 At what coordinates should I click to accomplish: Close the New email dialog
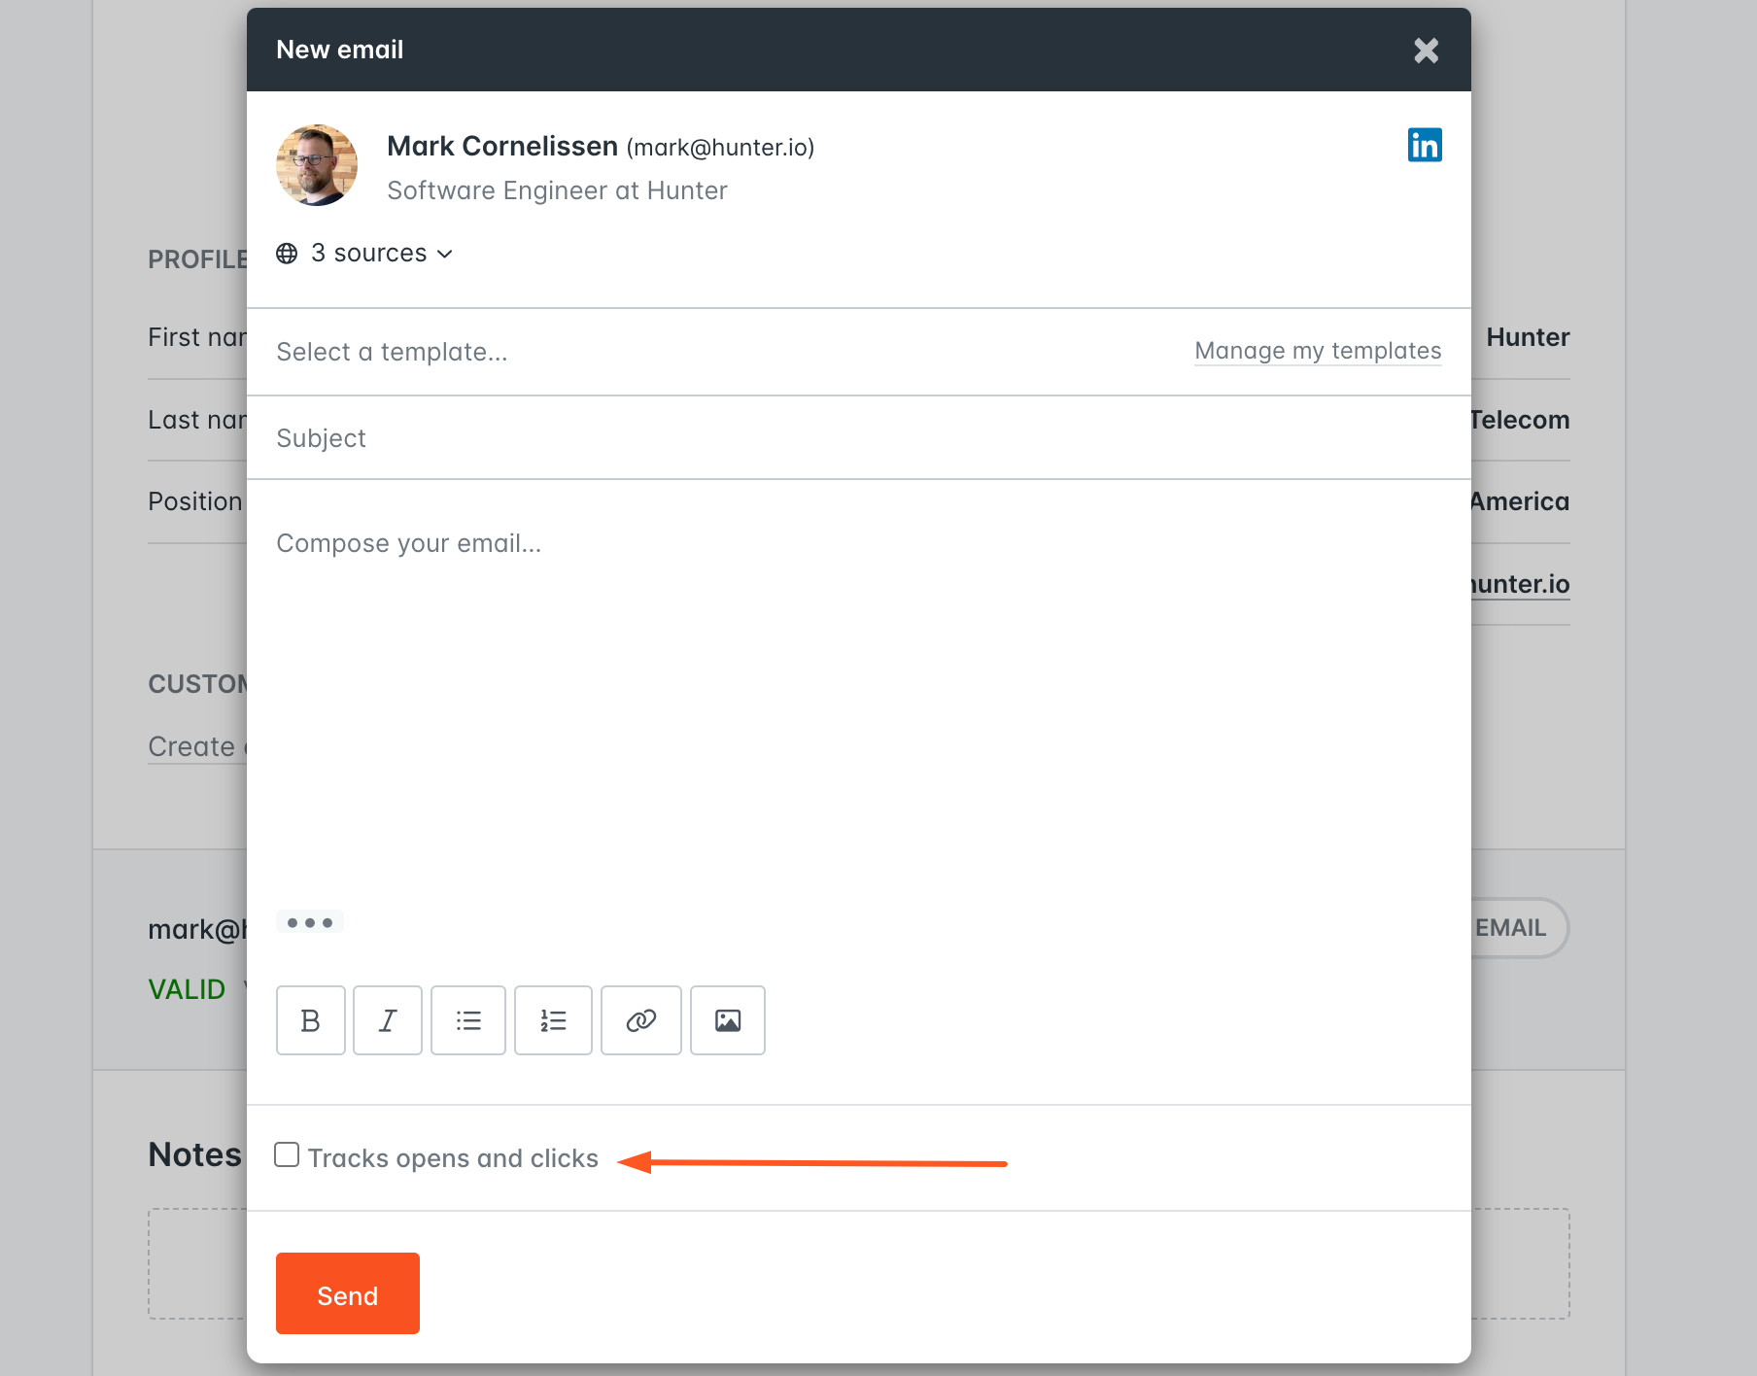(1426, 51)
